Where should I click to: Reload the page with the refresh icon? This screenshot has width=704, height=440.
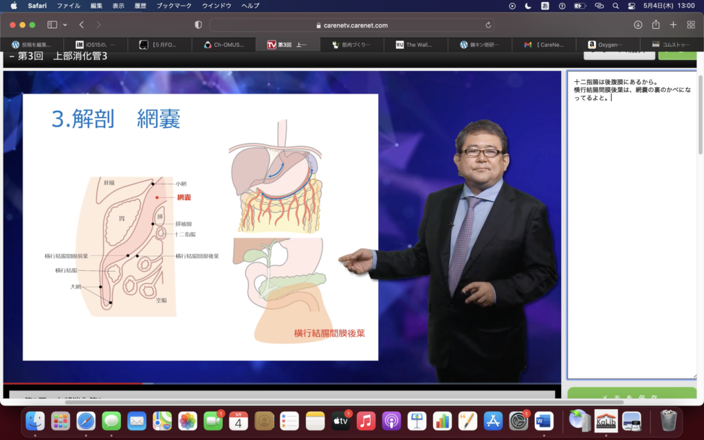point(488,25)
